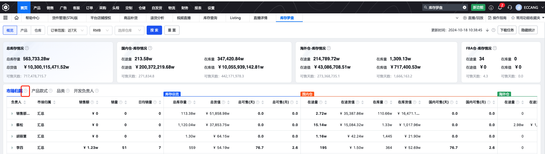Switch to the 仓库 view segment

click(x=38, y=30)
